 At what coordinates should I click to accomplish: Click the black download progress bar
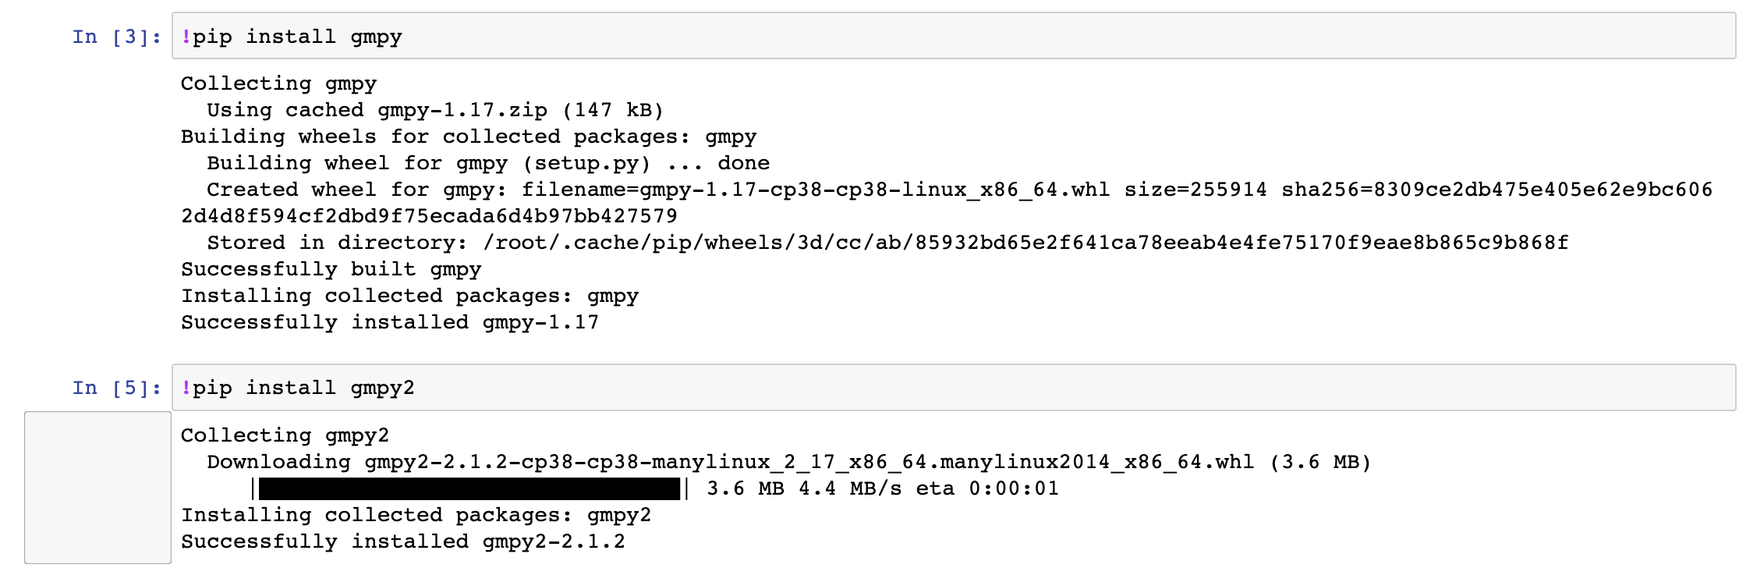click(469, 489)
